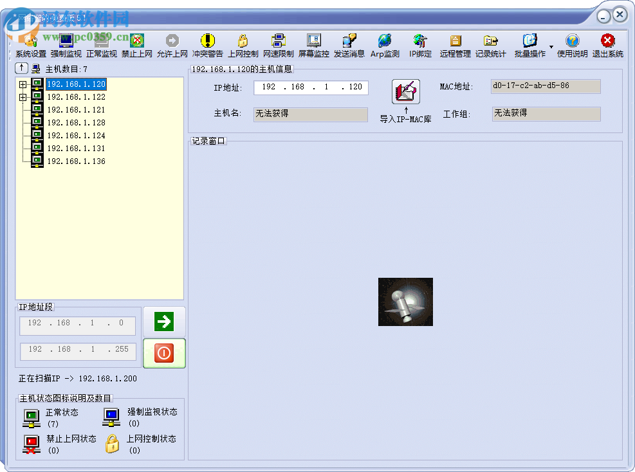Expand the 192.168.1.122 tree node

tap(23, 97)
